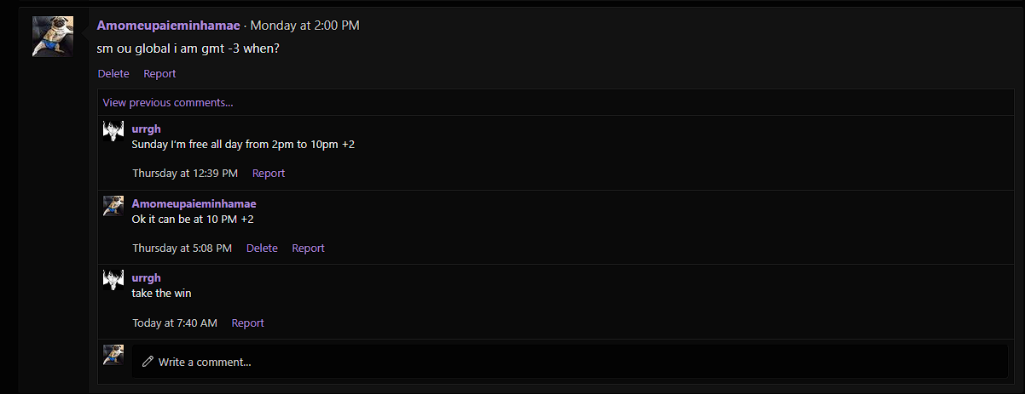Click the pencil icon in the comment field

(148, 362)
